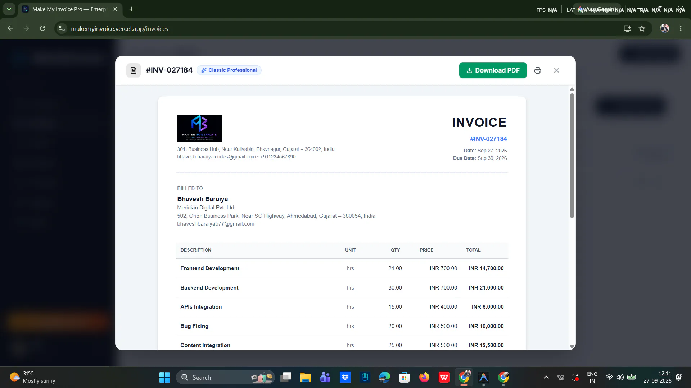Open File Explorer from taskbar
This screenshot has width=691, height=388.
coord(305,377)
